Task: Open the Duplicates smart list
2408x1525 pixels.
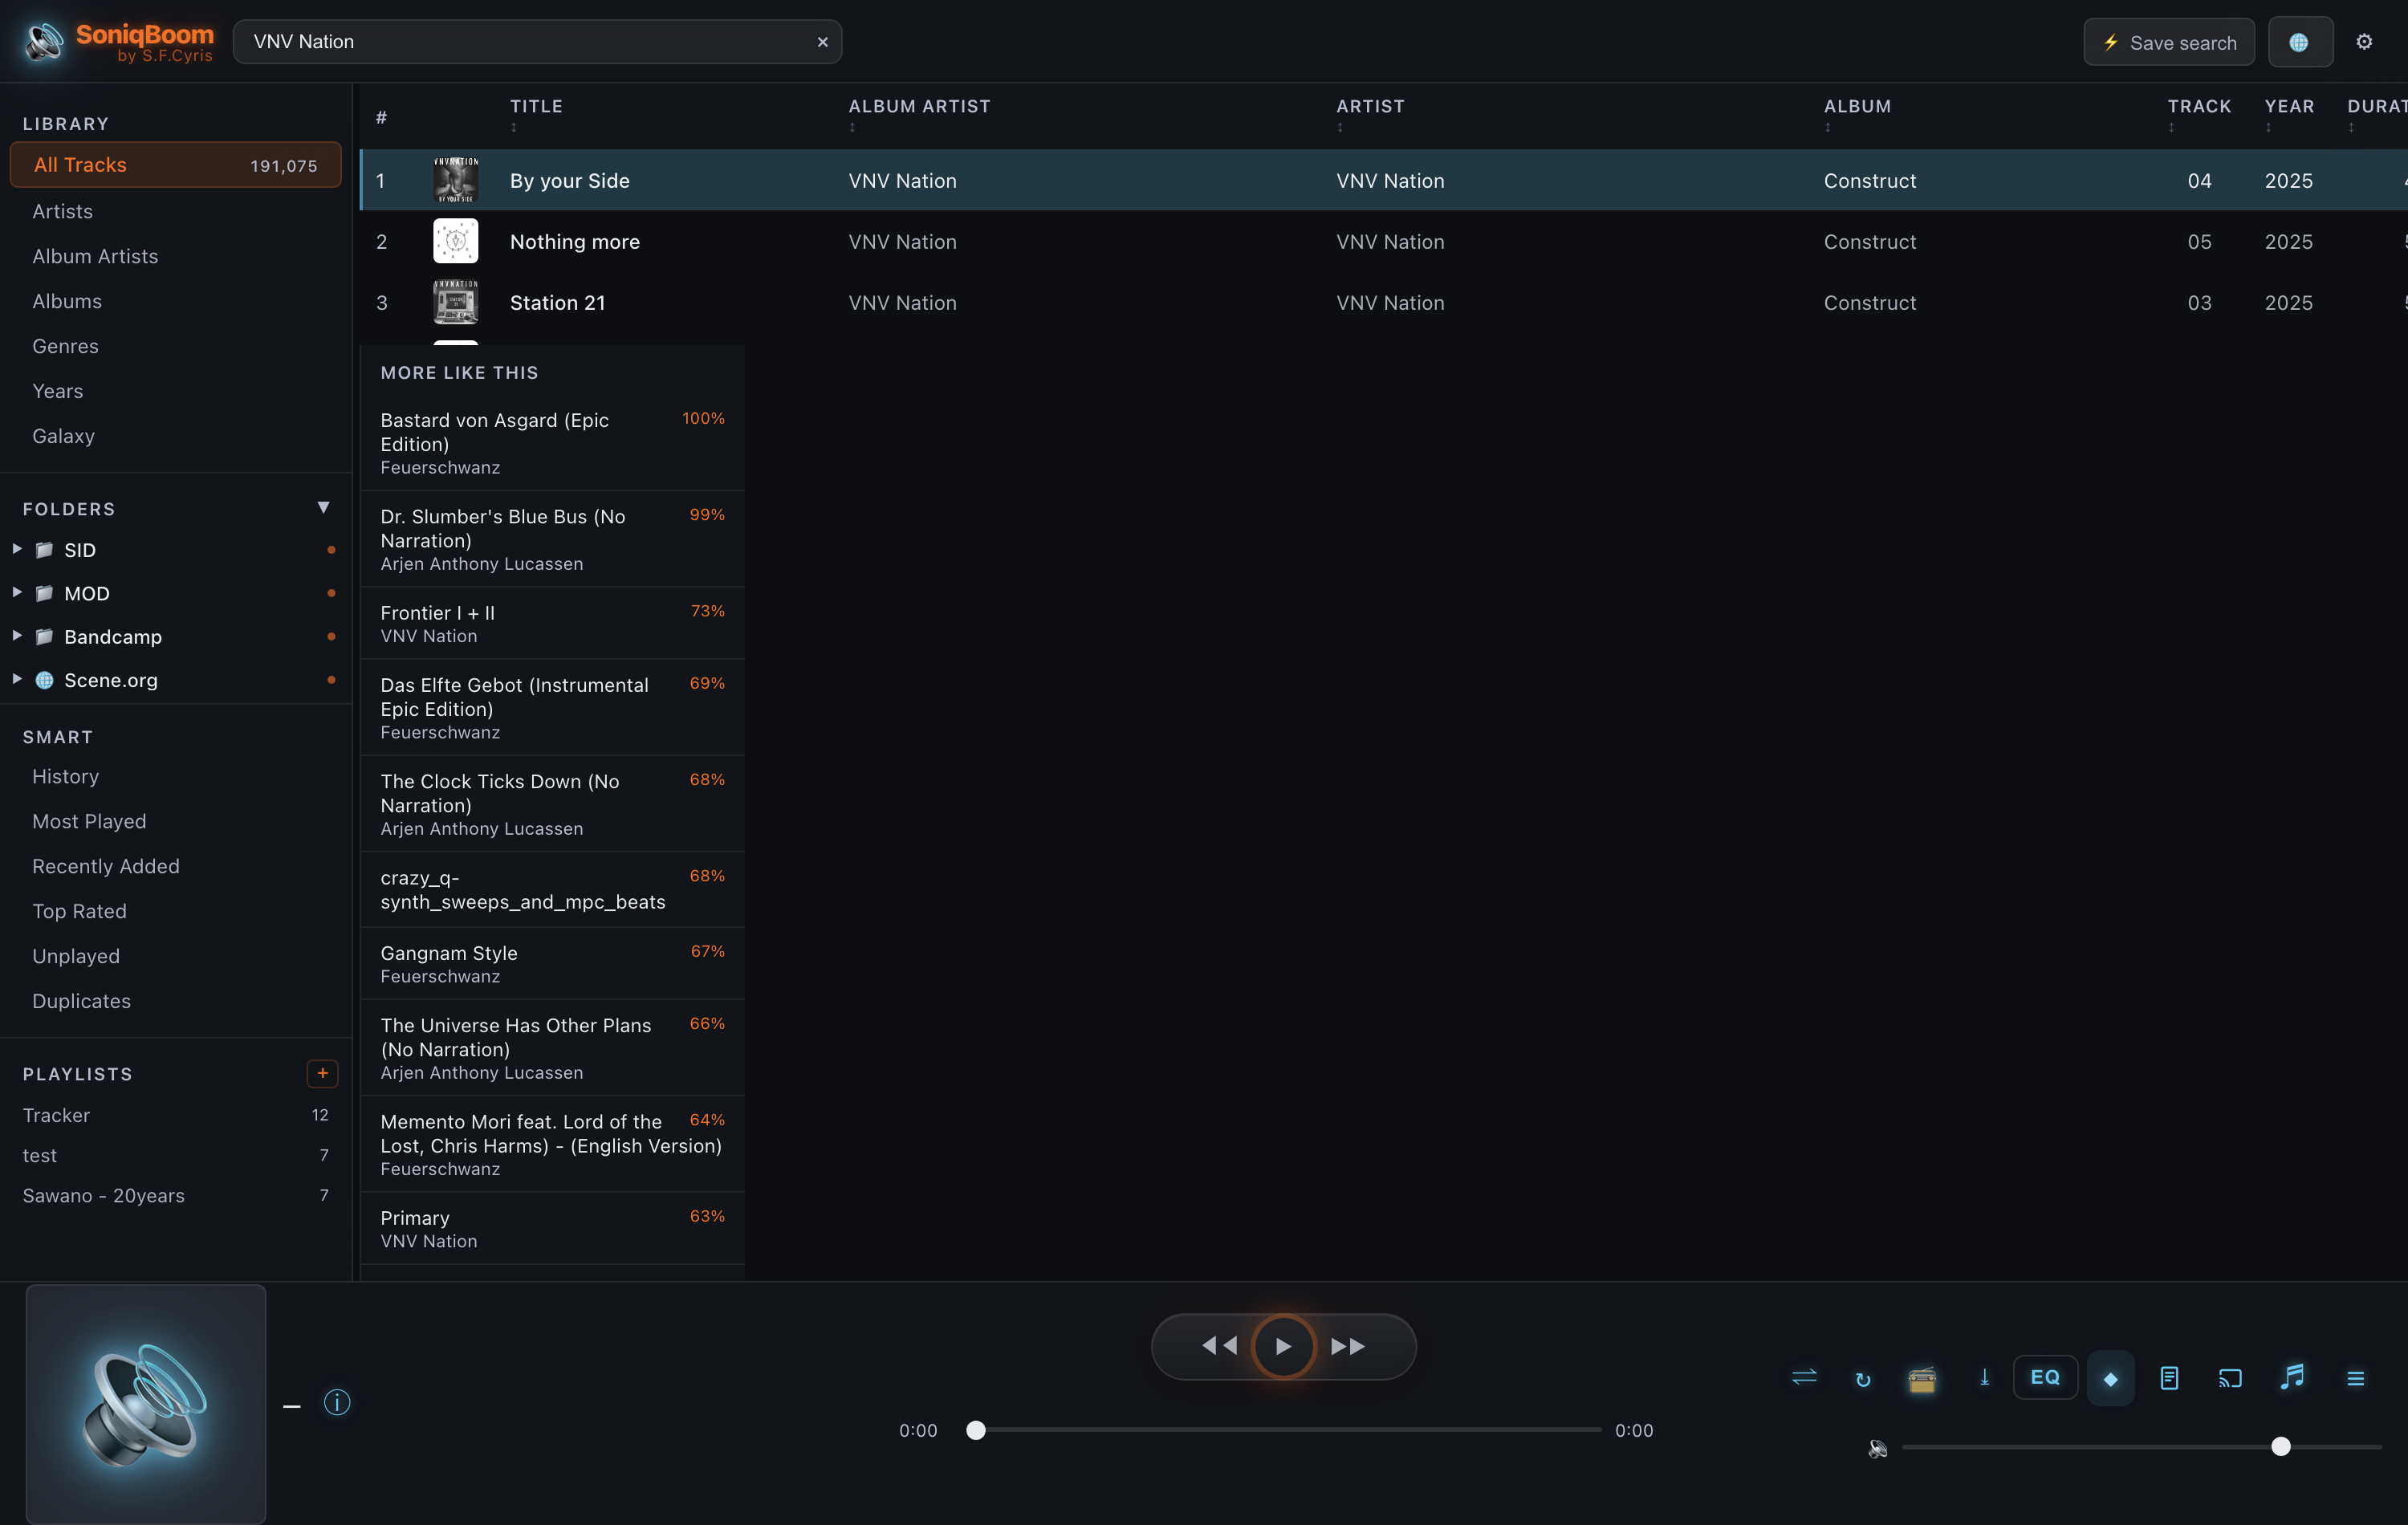Action: 81,1001
